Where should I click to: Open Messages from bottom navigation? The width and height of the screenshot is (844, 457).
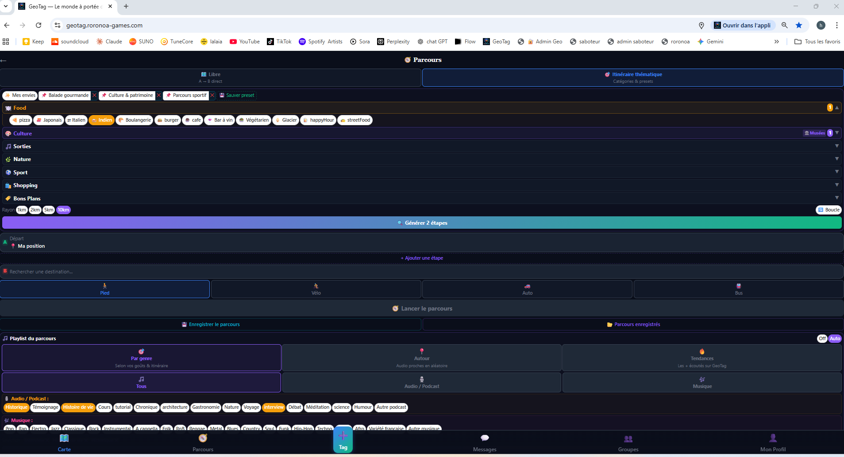click(x=485, y=438)
